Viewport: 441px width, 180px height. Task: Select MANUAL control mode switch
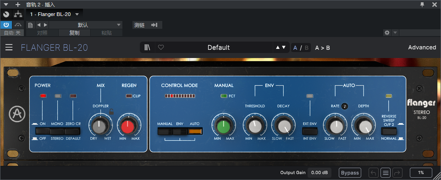tap(165, 131)
